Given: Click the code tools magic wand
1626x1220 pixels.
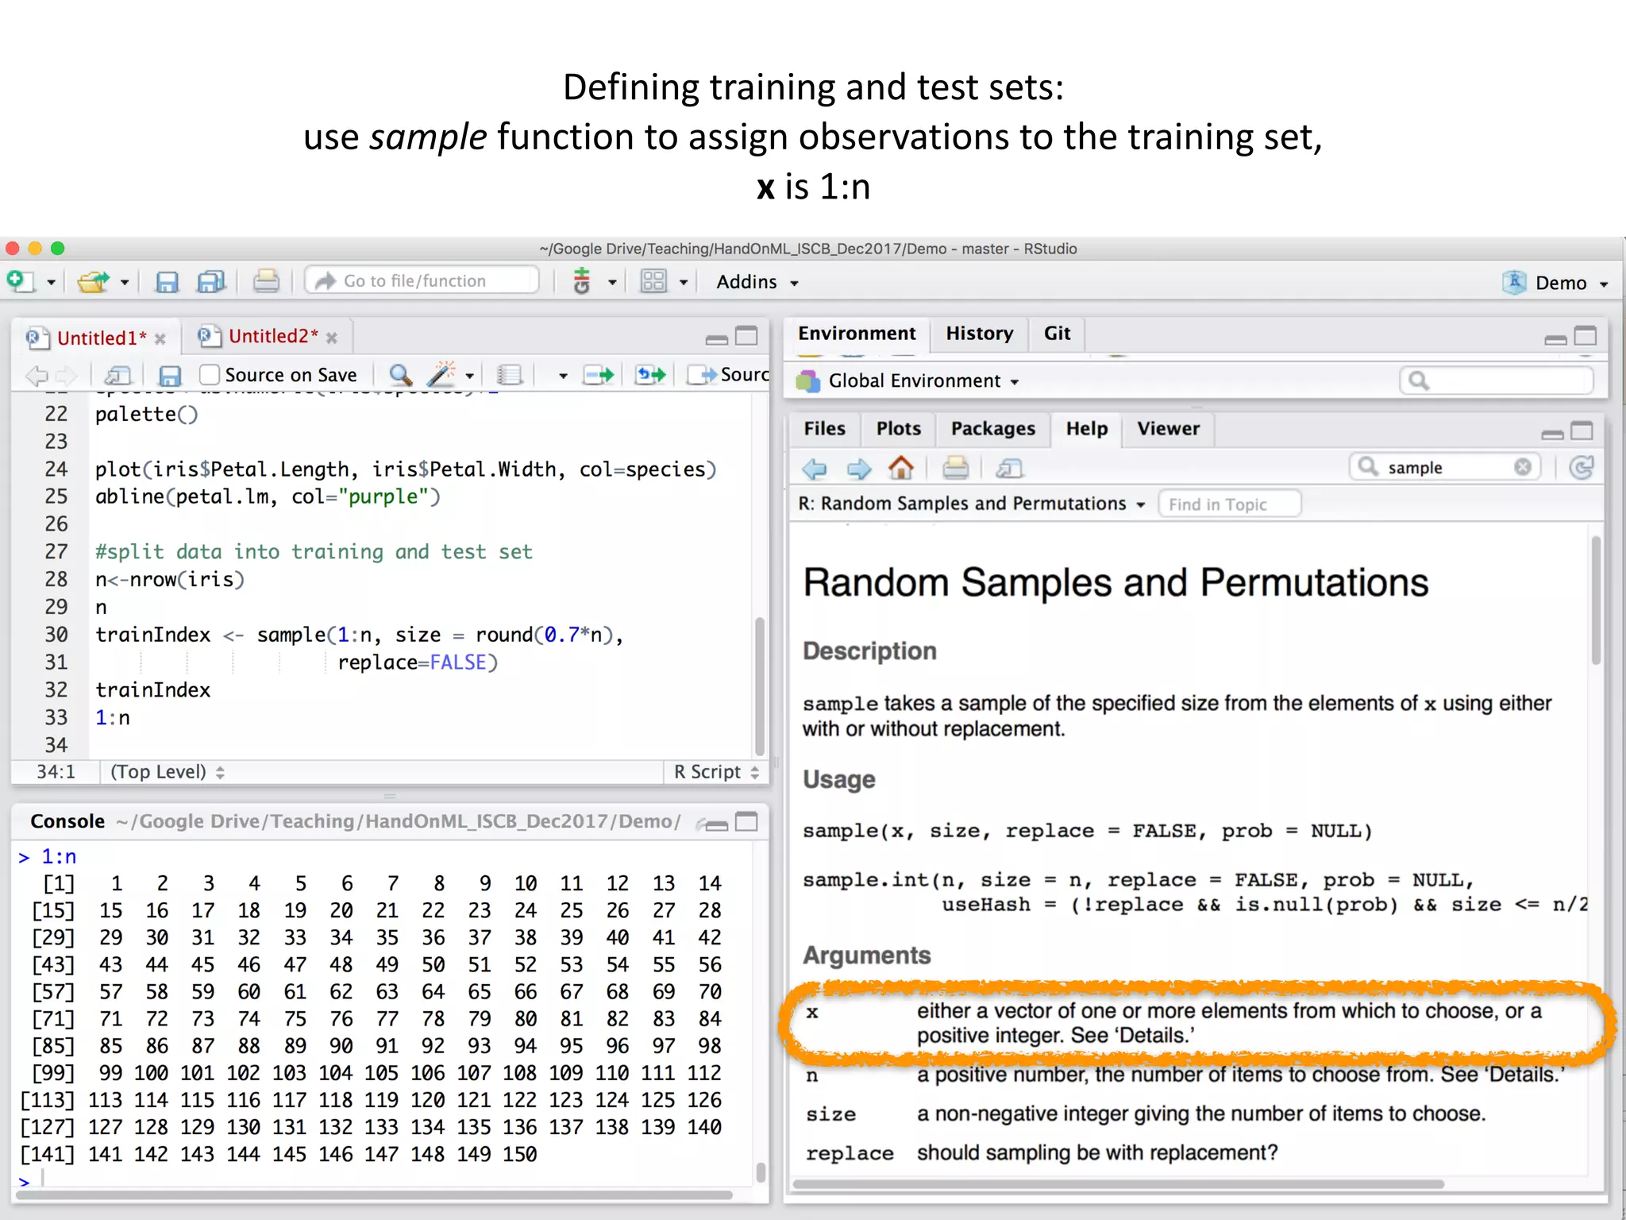Looking at the screenshot, I should click(441, 374).
